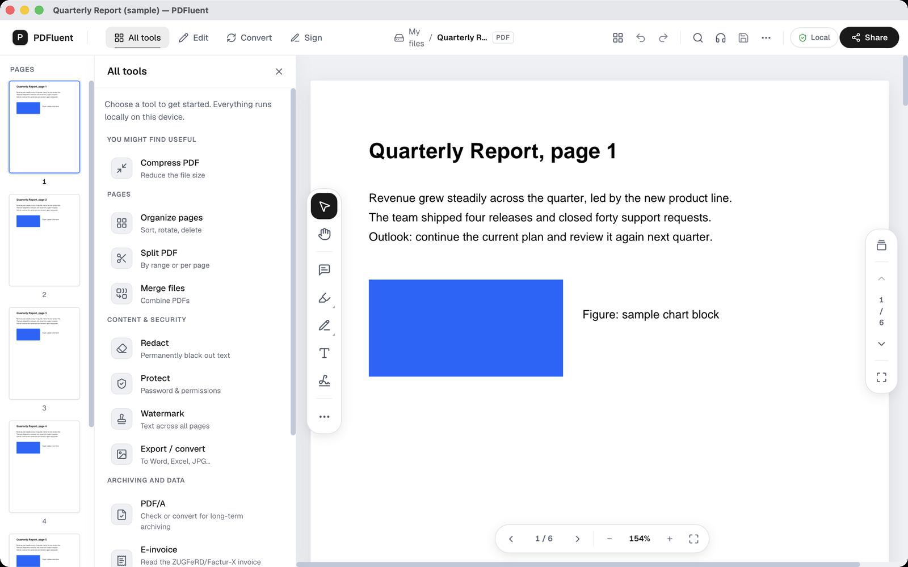Choose the highlighter tool
The width and height of the screenshot is (908, 567).
[324, 298]
